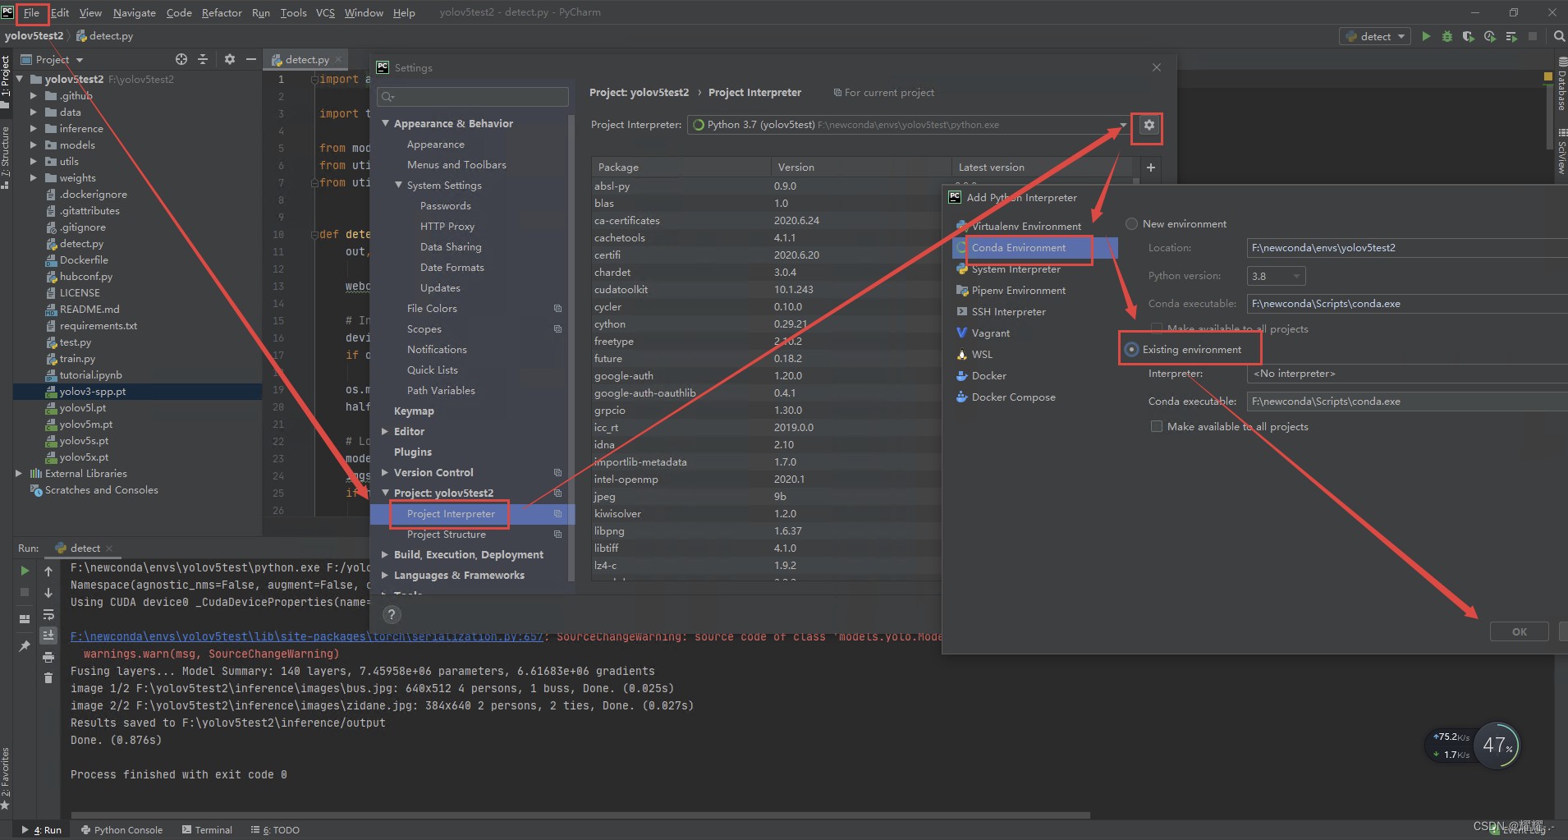Screen dimensions: 1568x840
Task: Open the Tools menu
Action: click(293, 12)
